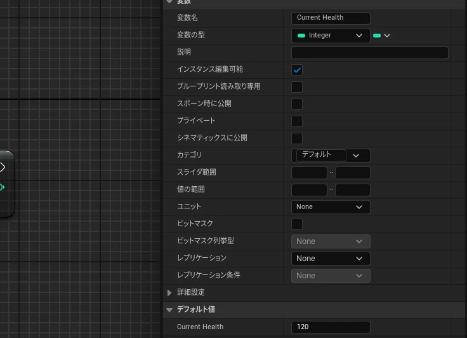467x338 pixels.
Task: Click the スライダ範囲 maximum field
Action: point(353,172)
